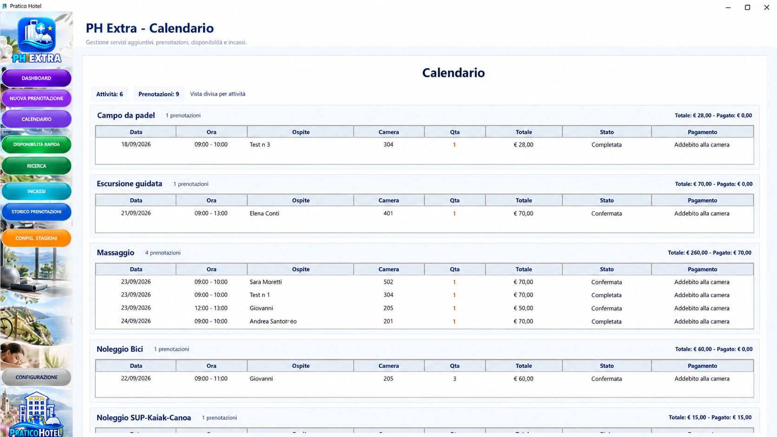The image size is (777, 437).
Task: Open the Incassi section
Action: tap(36, 191)
